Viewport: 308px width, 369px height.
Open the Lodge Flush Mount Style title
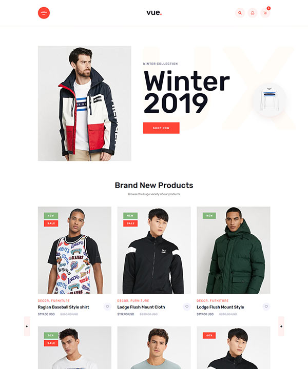[x=220, y=307]
